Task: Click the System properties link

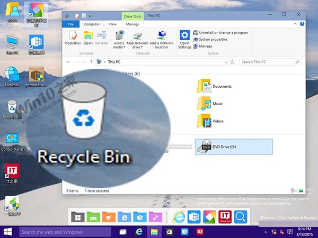Action: pos(213,39)
